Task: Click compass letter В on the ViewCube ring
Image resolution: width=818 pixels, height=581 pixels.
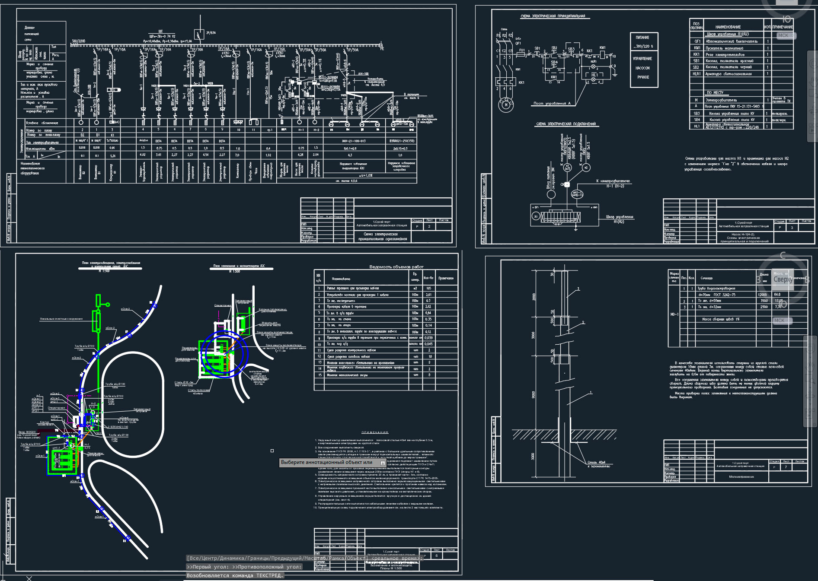Action: tap(807, 279)
